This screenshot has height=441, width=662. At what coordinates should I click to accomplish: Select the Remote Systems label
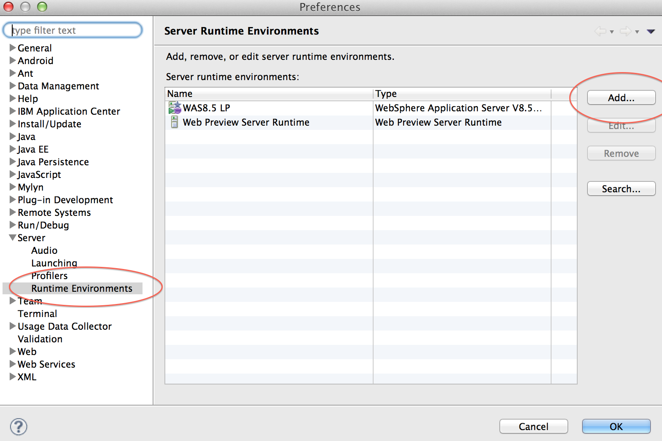click(x=54, y=212)
